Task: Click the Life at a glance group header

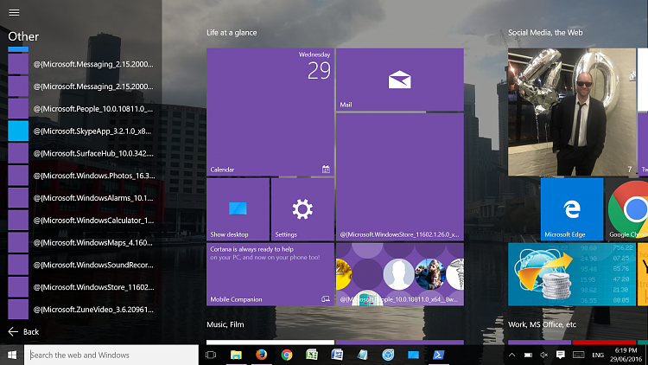Action: click(x=232, y=33)
